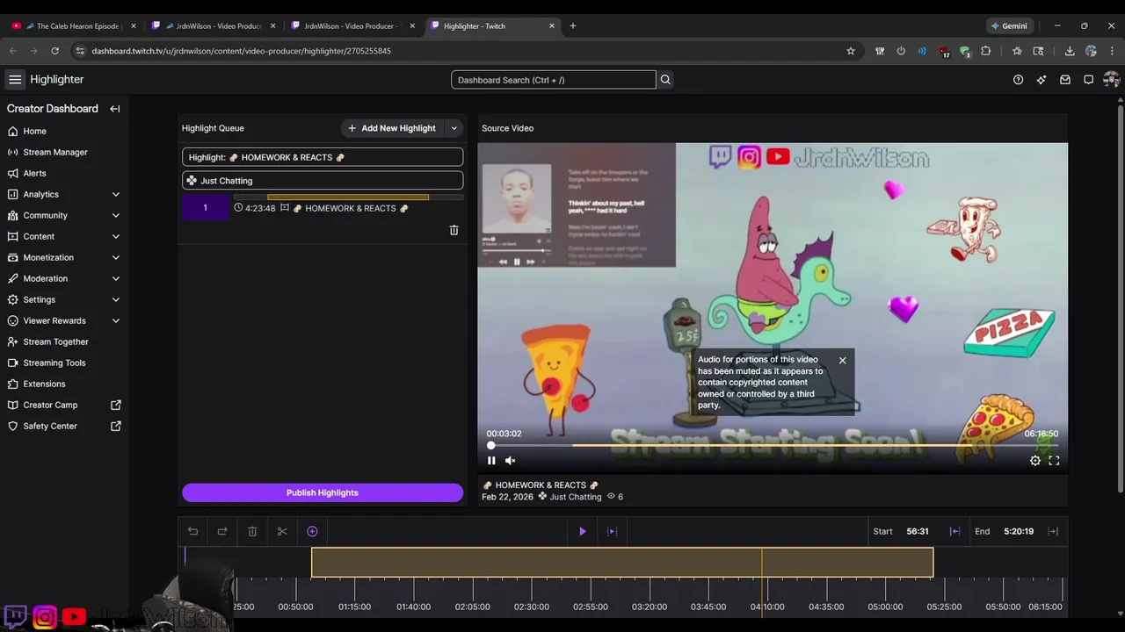Set end to playhead bracket icon
The width and height of the screenshot is (1125, 632).
coord(1053,531)
